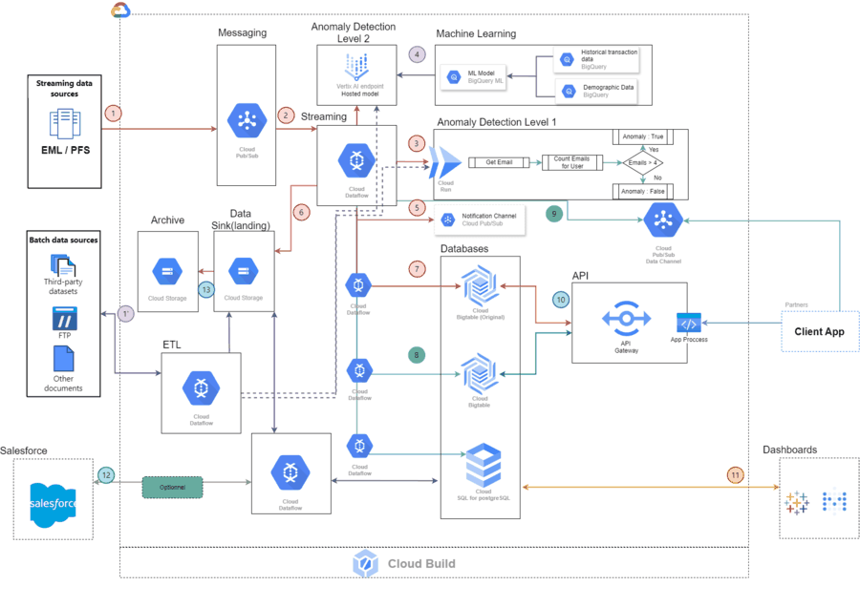The image size is (860, 607).
Task: Click the Salesforce logo
Action: click(x=54, y=505)
